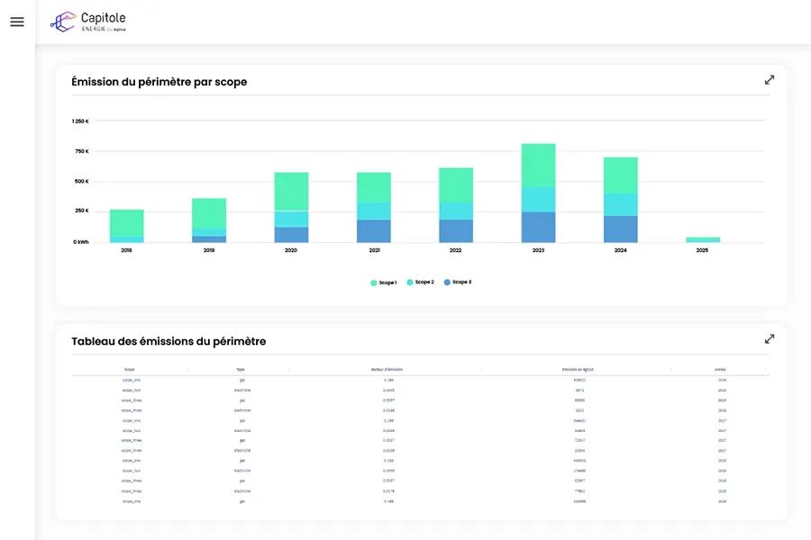Viewport: 811px width, 540px height.
Task: Expand the Émission du périmètre chart fullscreen
Action: point(770,80)
